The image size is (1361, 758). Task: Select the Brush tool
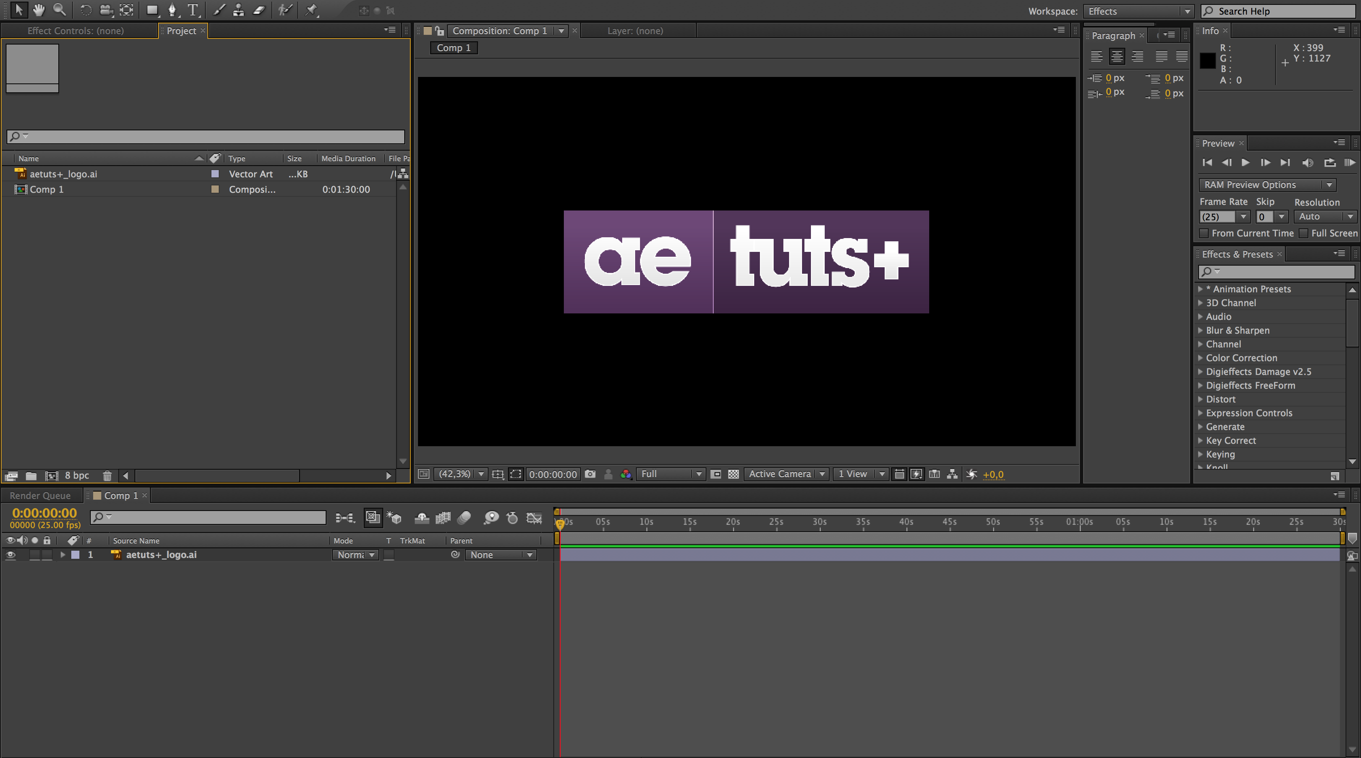pyautogui.click(x=219, y=10)
